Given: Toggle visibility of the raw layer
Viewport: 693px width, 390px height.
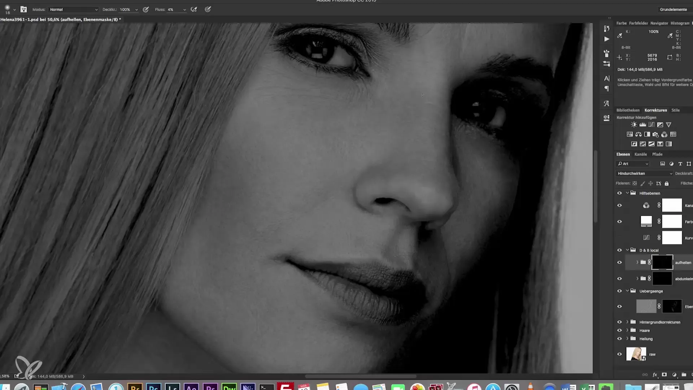Looking at the screenshot, I should [x=619, y=354].
